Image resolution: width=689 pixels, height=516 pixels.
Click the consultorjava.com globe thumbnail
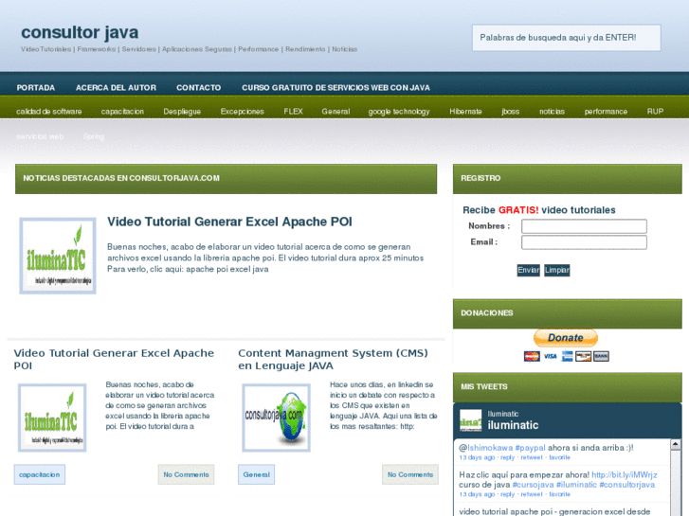(x=277, y=418)
